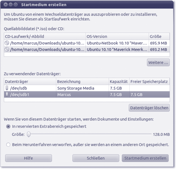Click the 'Datenträger löschen' button
Viewport: 176px width, 169px height.
(149, 108)
